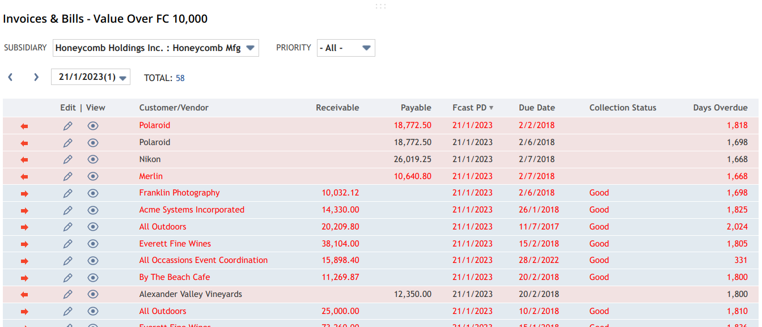The width and height of the screenshot is (762, 327).
Task: Sort by the Payable column header
Action: tap(416, 108)
